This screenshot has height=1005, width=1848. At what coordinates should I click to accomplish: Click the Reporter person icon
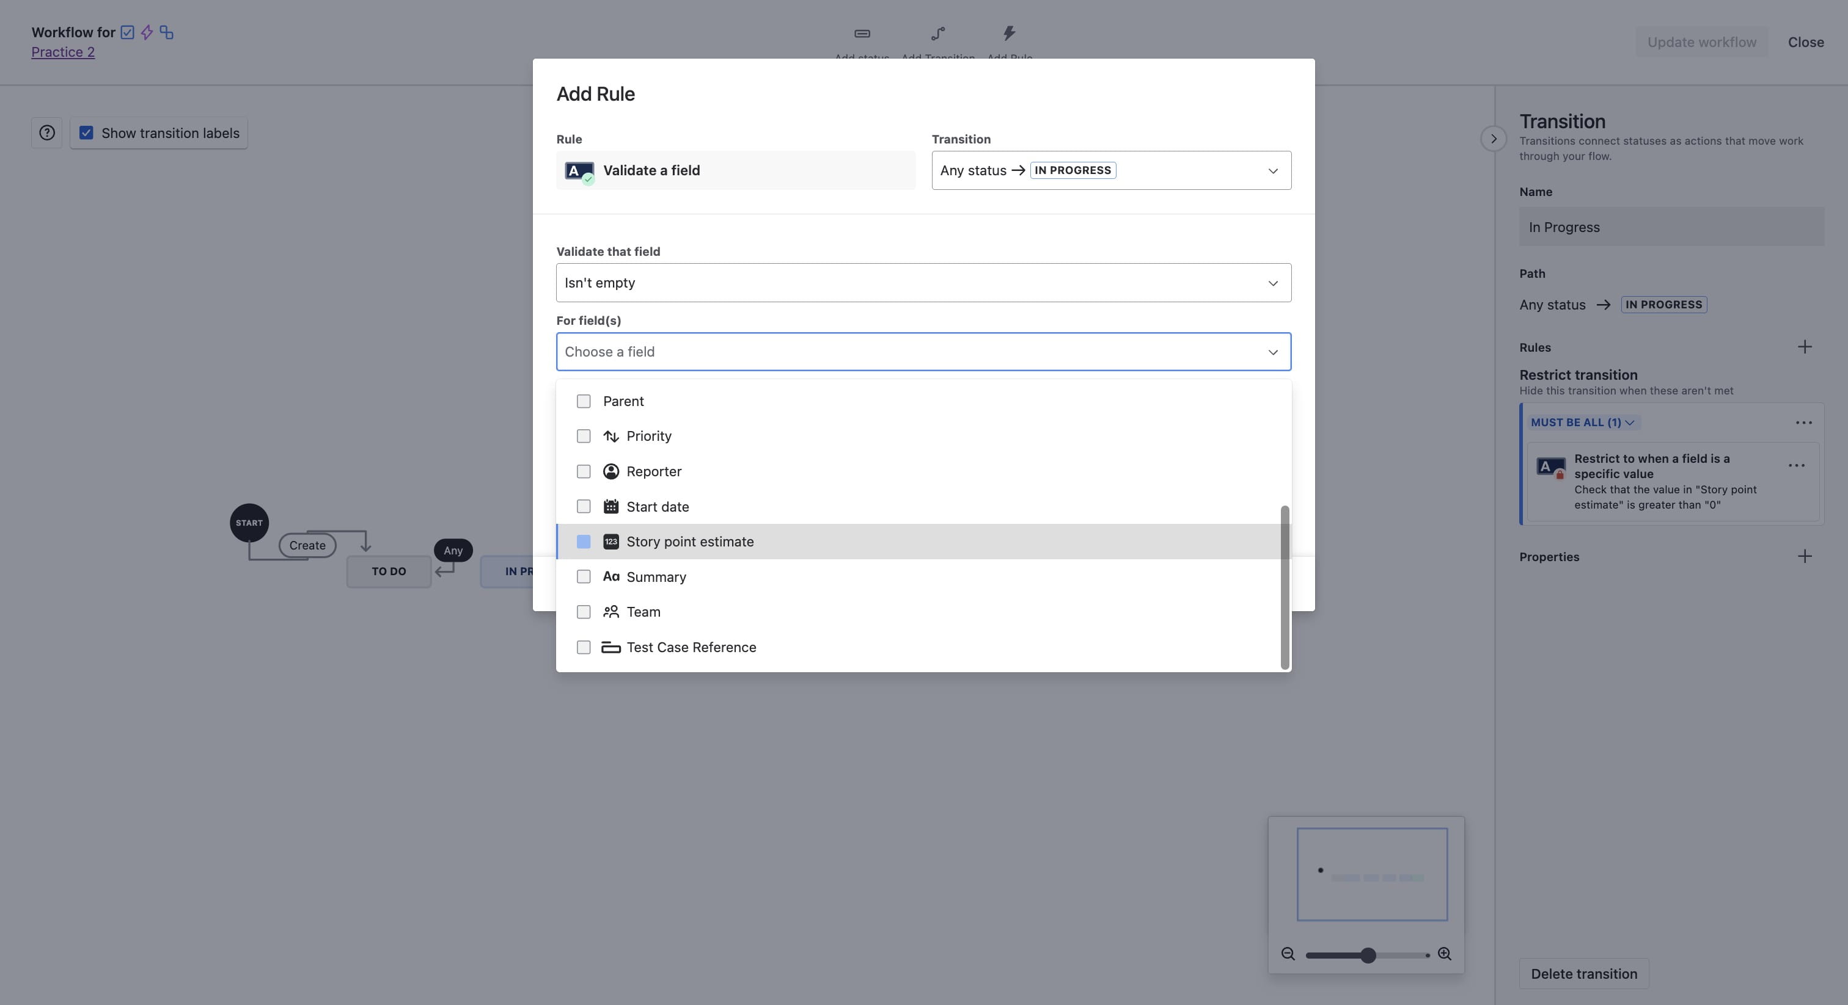point(611,472)
